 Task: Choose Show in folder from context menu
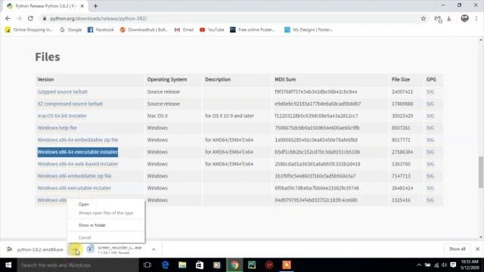(106, 225)
